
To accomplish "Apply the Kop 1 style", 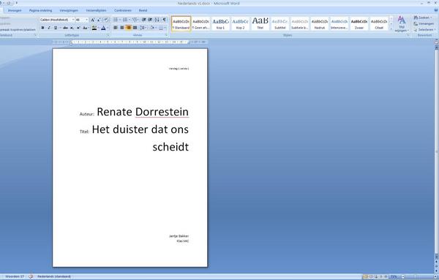I will [x=220, y=23].
